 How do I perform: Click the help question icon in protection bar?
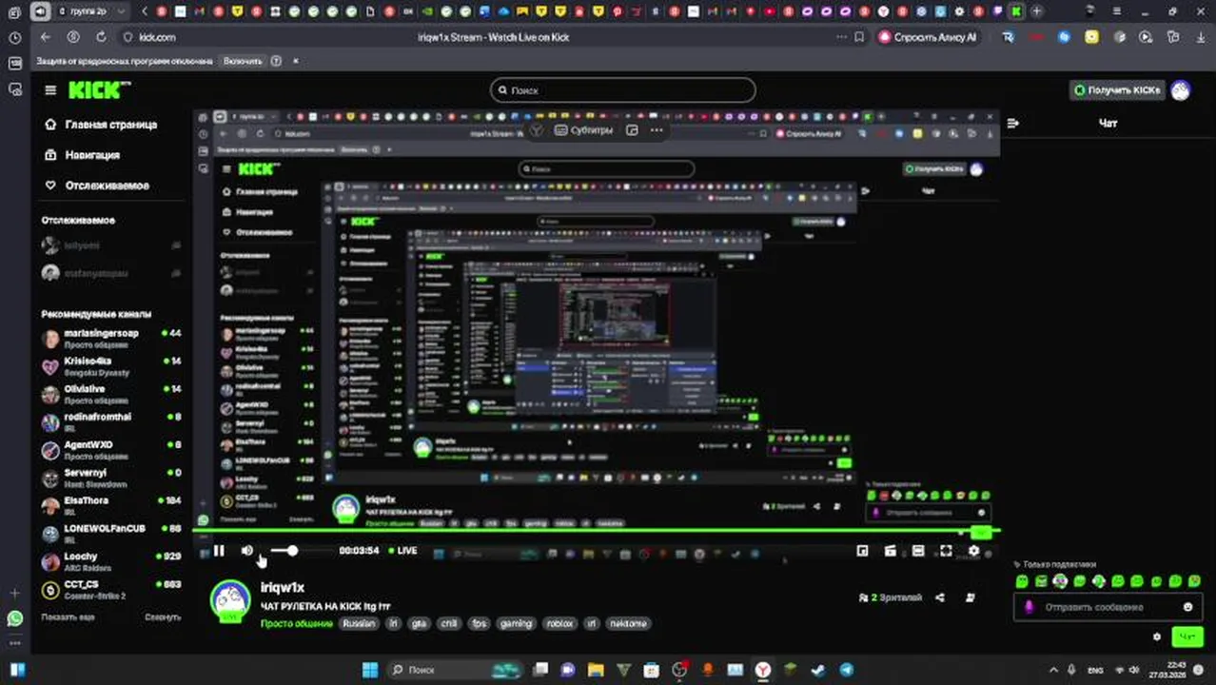click(276, 61)
